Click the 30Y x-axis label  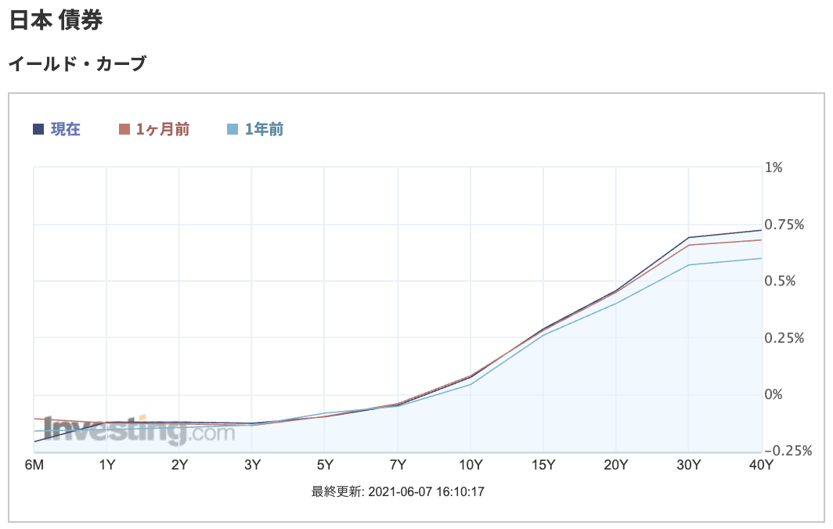688,466
